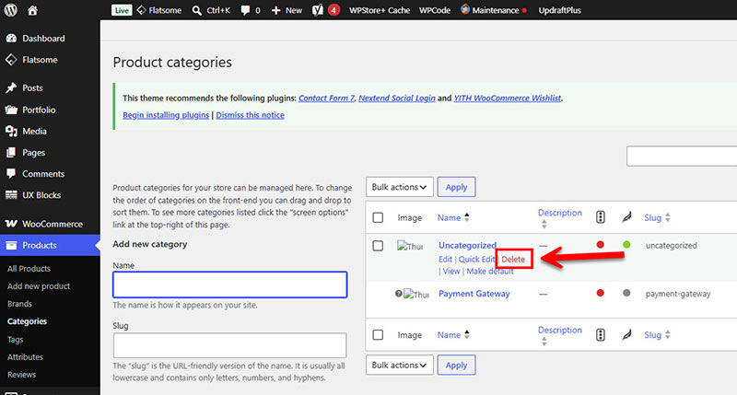Open the Contact Form 7 plugin link
Image resolution: width=737 pixels, height=395 pixels.
pyautogui.click(x=326, y=99)
